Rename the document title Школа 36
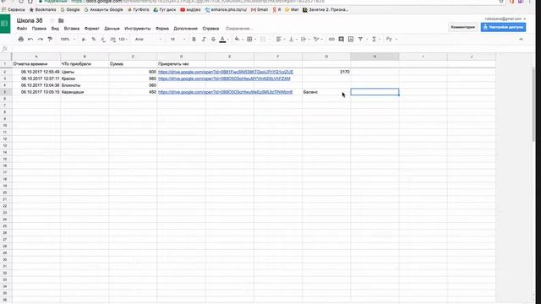The image size is (541, 304). (30, 20)
